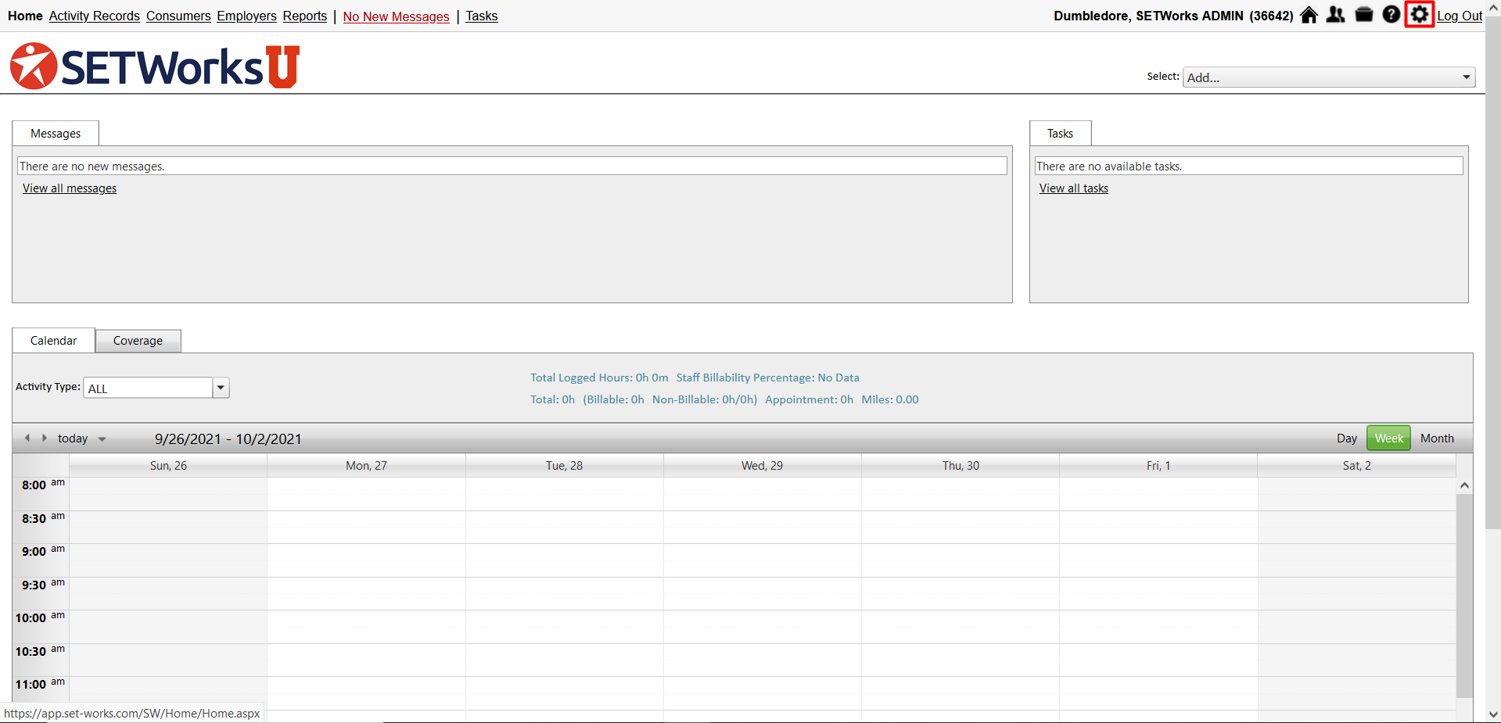
Task: Select the Messages tab
Action: [56, 134]
